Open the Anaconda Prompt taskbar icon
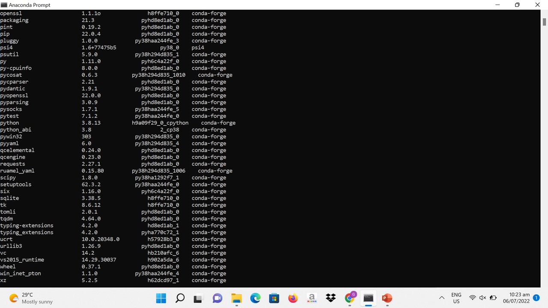The width and height of the screenshot is (548, 308). 368,298
